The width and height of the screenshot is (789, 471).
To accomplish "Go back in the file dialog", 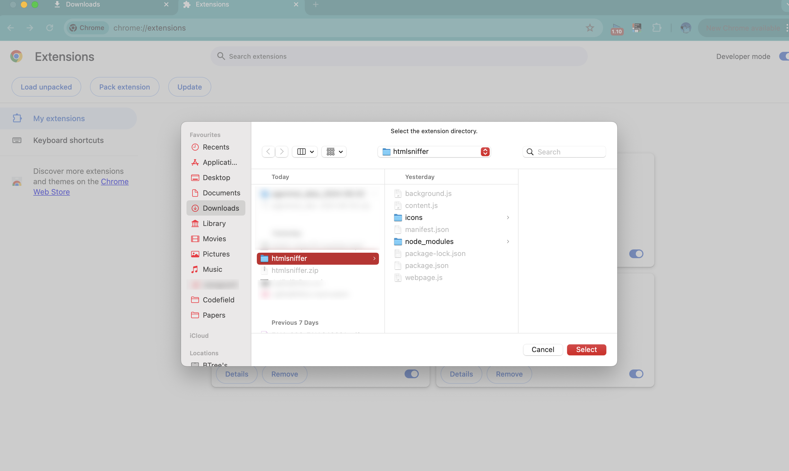I will (268, 152).
